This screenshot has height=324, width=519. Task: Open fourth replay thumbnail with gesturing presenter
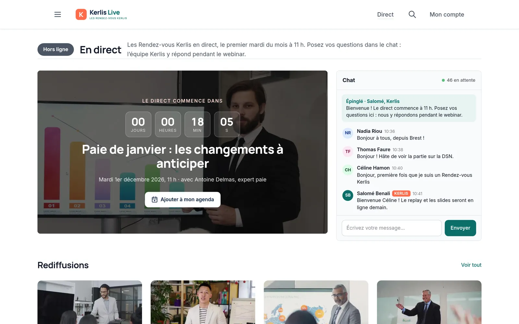pos(429,302)
